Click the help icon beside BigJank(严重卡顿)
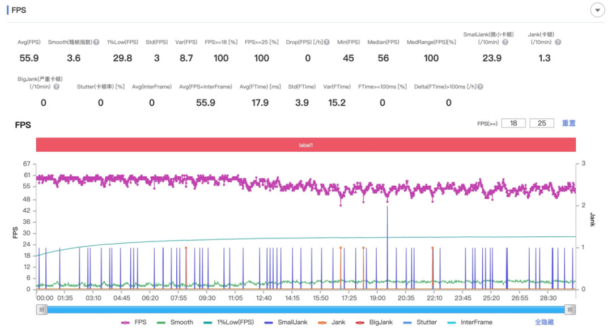 tap(56, 87)
